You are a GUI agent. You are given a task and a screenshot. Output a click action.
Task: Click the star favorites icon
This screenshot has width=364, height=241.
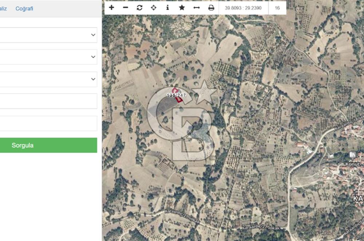182,8
